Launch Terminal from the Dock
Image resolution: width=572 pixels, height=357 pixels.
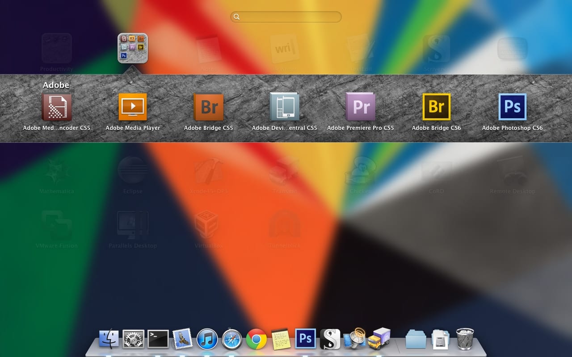(x=158, y=340)
